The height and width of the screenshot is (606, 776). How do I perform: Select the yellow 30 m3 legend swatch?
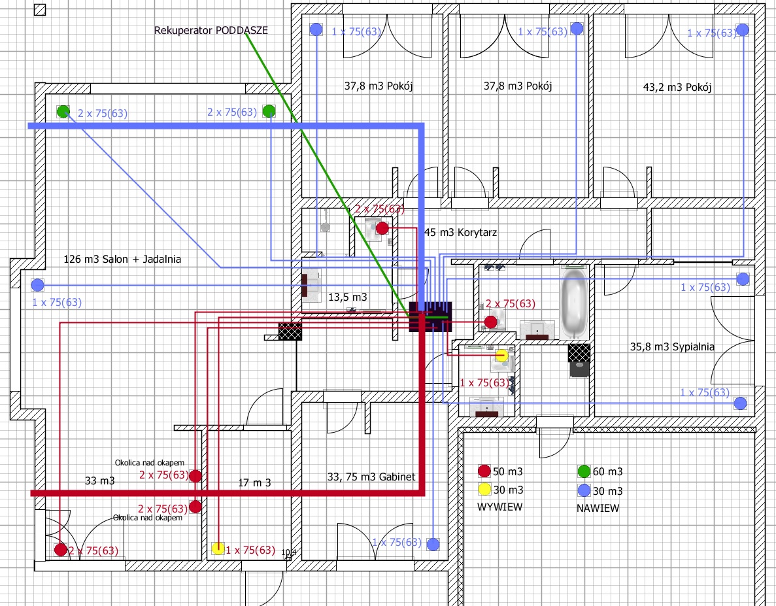tap(484, 490)
